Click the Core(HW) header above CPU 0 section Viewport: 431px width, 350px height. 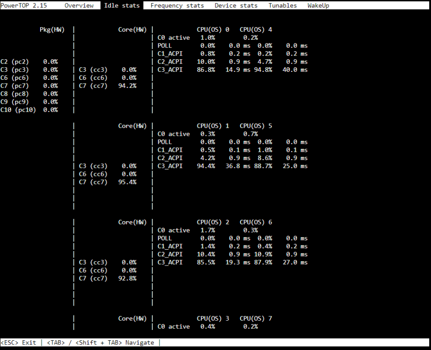point(132,30)
